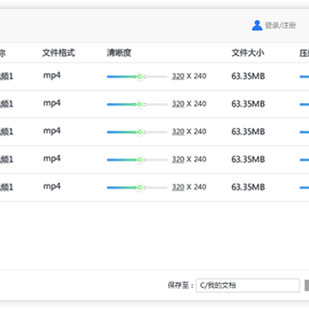This screenshot has width=309, height=309.
Task: Click the mp4 format cell in fifth row
Action: [x=52, y=187]
